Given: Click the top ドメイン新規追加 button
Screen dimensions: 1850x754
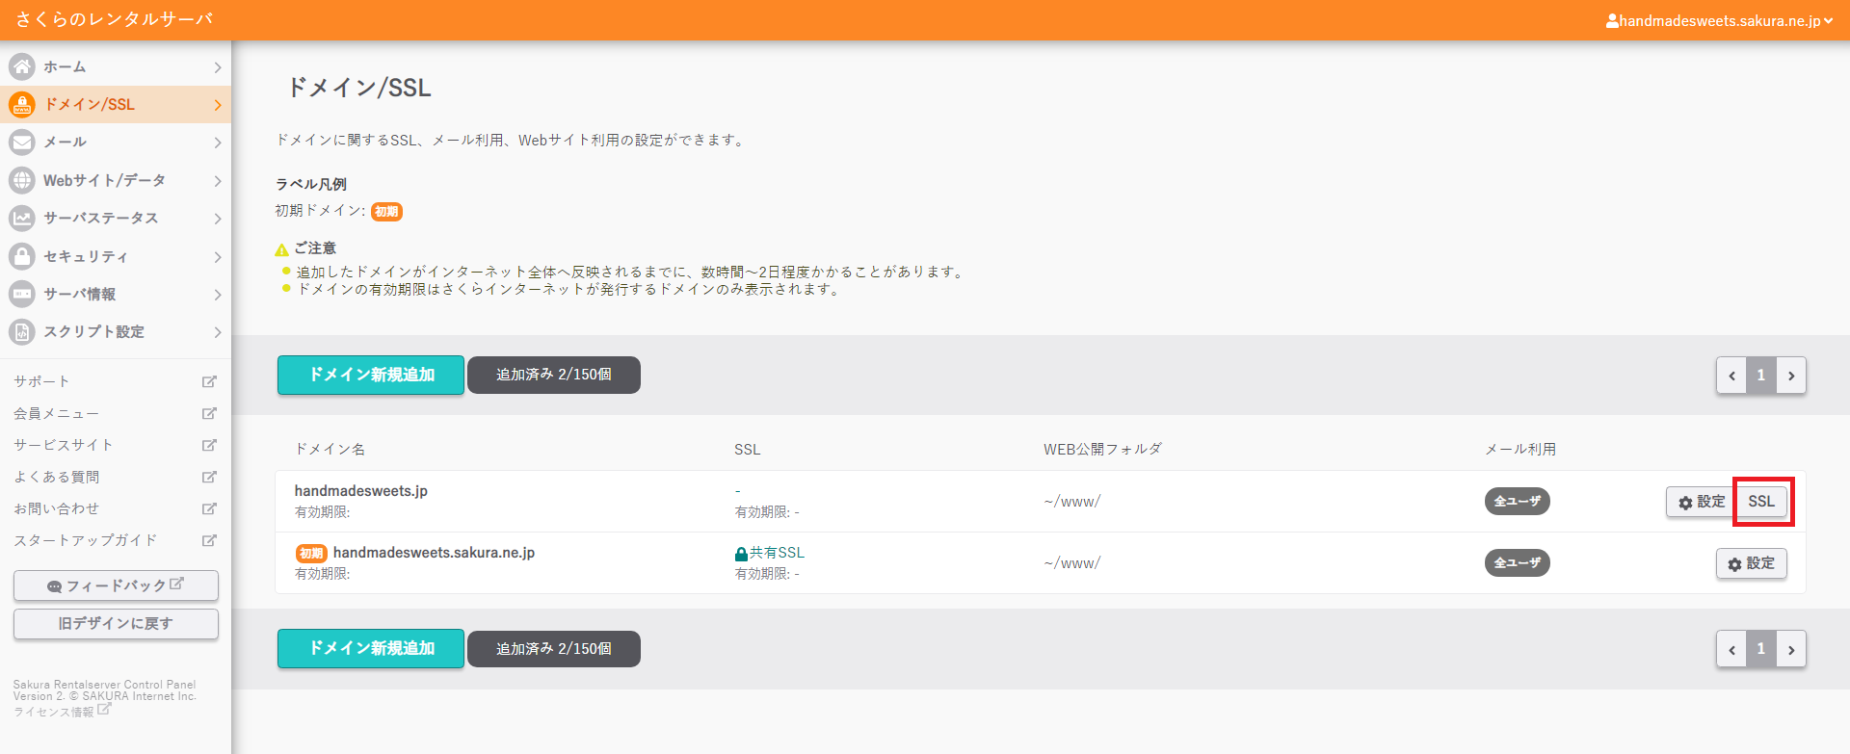Looking at the screenshot, I should (371, 375).
